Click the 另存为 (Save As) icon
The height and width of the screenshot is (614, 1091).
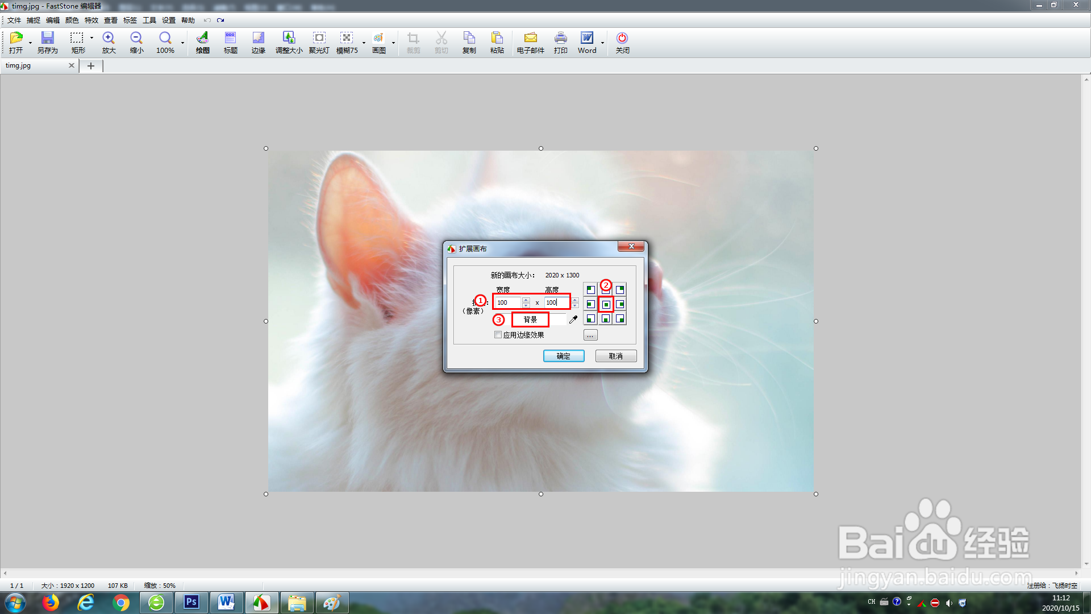tap(47, 42)
